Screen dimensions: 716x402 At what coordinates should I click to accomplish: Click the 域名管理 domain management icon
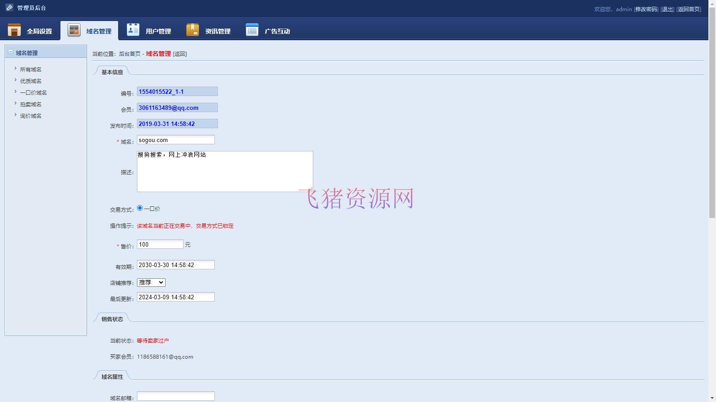click(74, 29)
